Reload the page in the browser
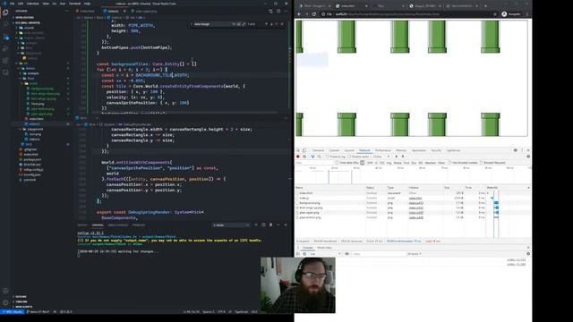The image size is (573, 322). 314,14
